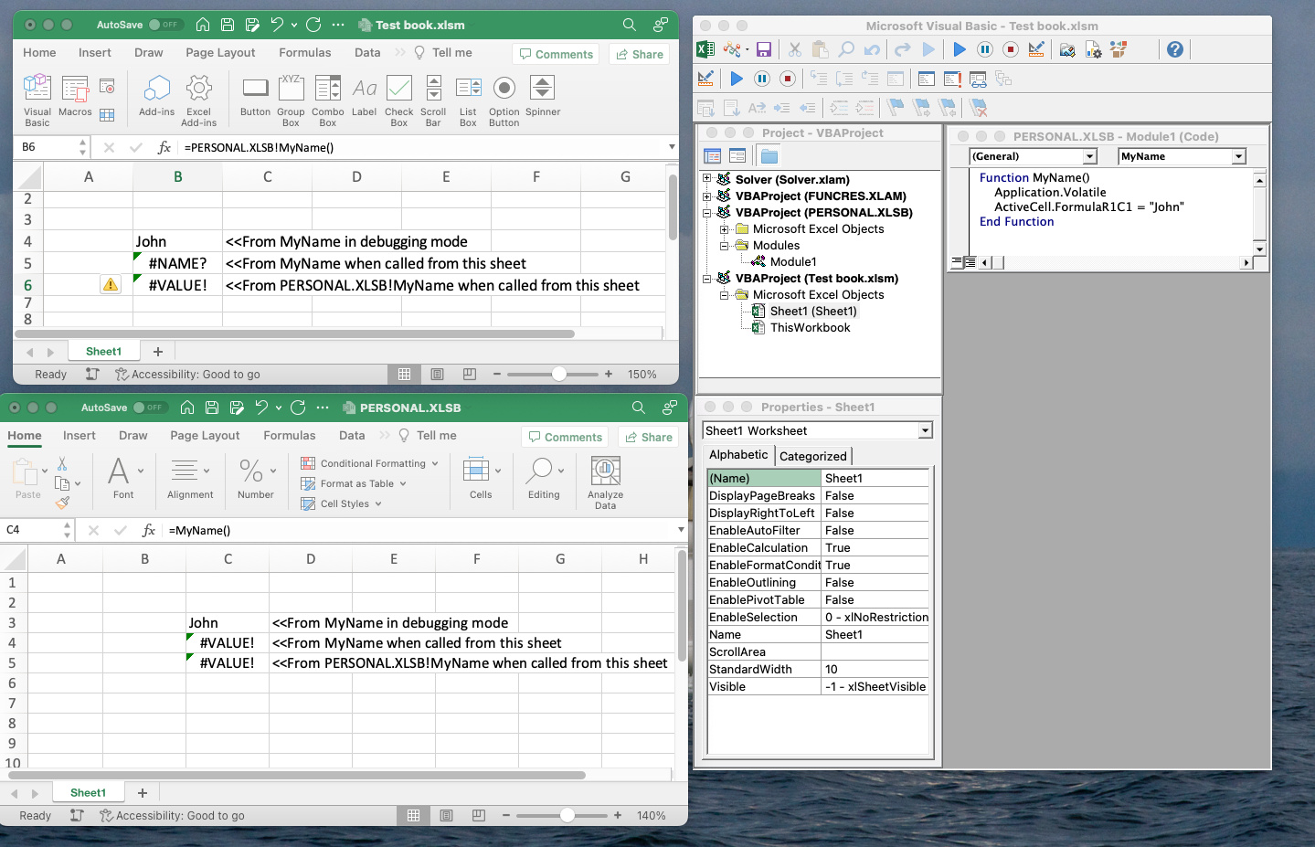Open the Macros dialog in Test book ribbon

coord(75,96)
